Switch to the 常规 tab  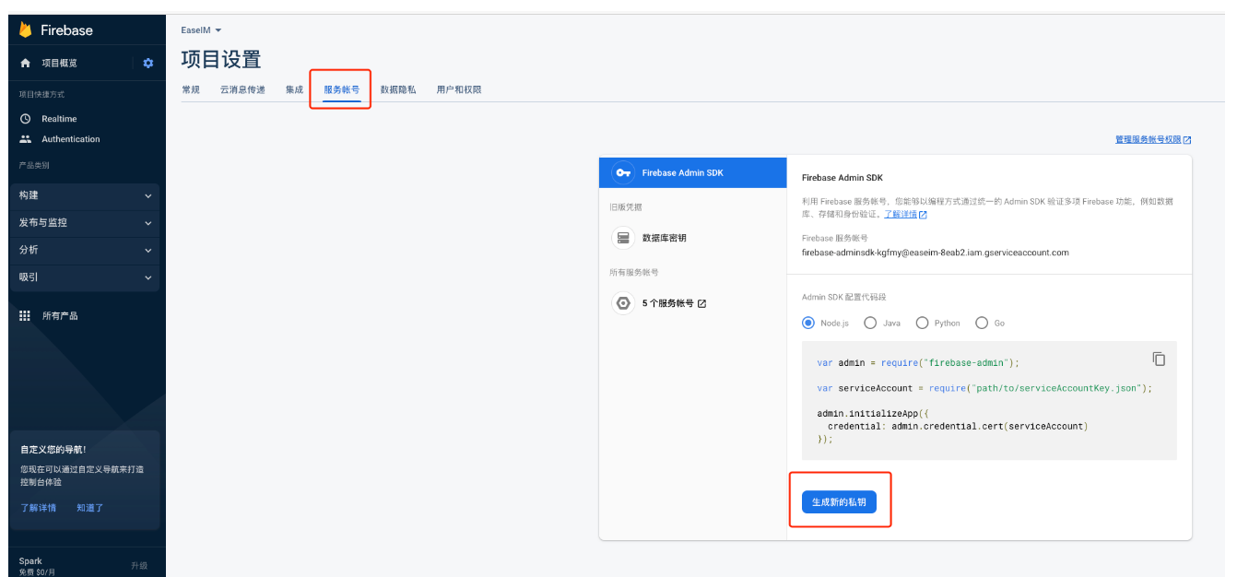[191, 89]
